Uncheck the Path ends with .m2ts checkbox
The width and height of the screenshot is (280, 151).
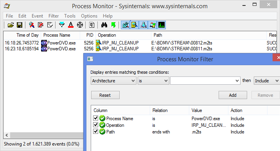96,131
